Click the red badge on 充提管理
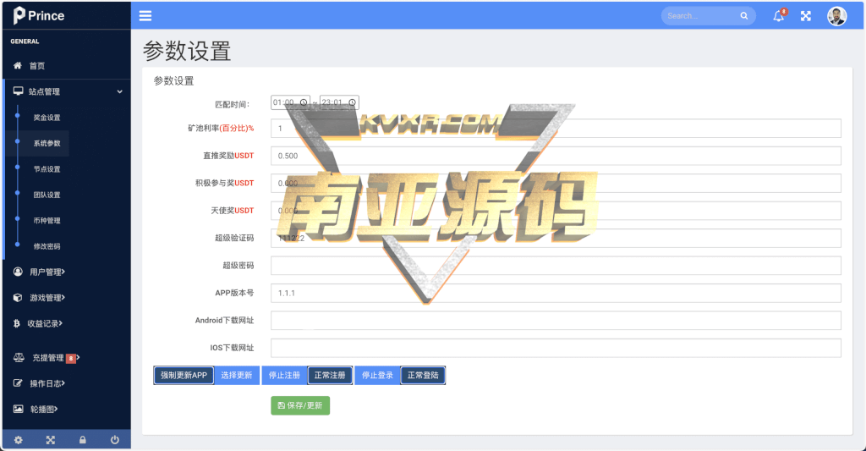This screenshot has width=866, height=451. (x=71, y=358)
